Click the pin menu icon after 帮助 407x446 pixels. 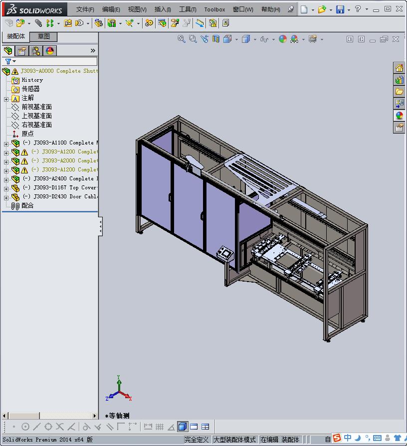[x=290, y=9]
